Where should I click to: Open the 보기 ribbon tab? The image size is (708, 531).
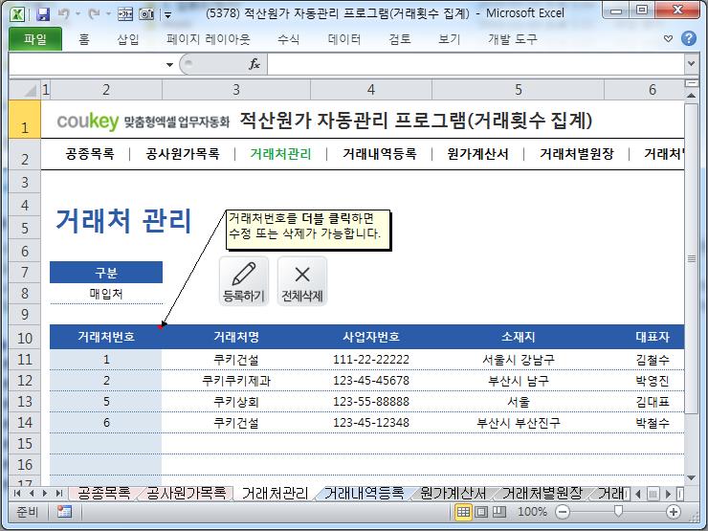point(450,39)
